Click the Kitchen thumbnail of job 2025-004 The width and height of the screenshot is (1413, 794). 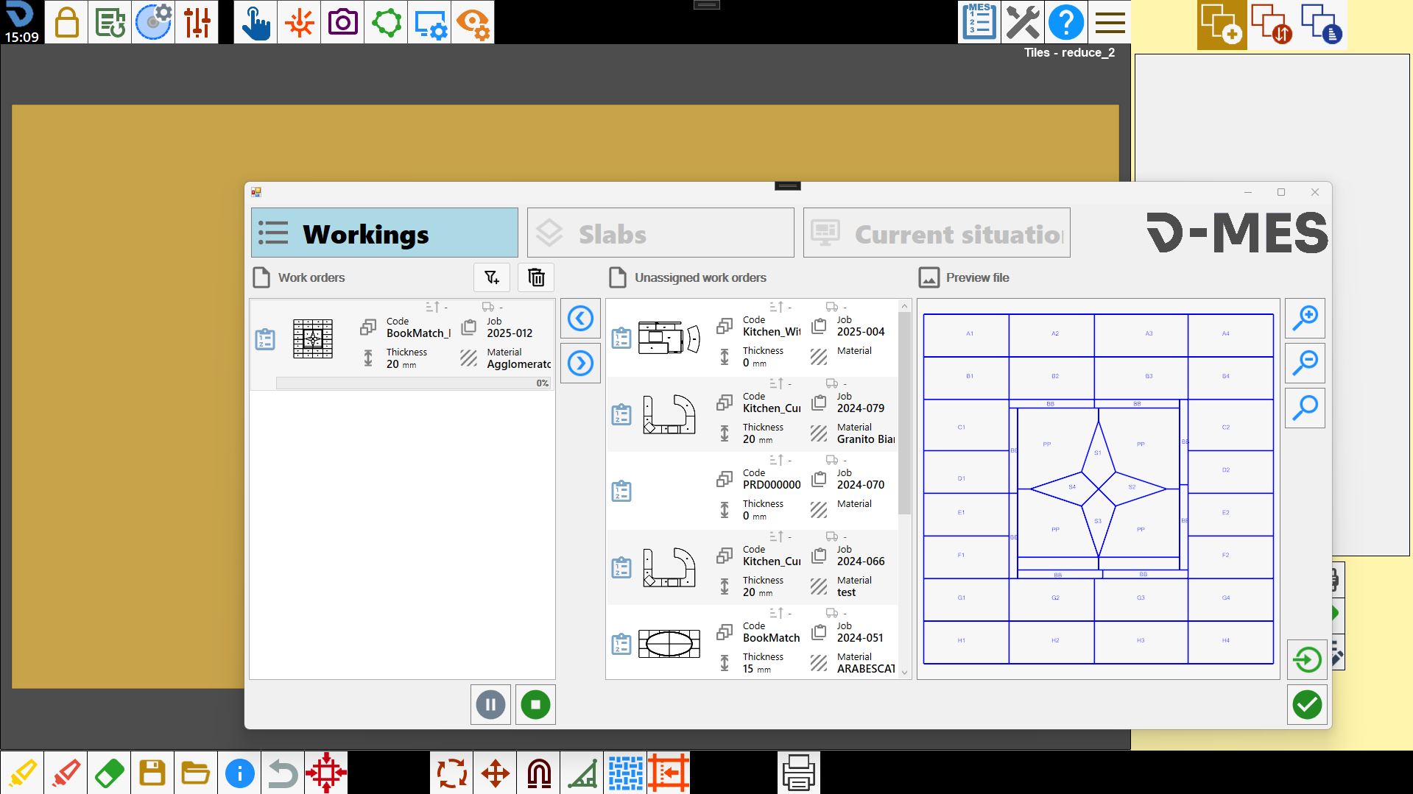669,338
